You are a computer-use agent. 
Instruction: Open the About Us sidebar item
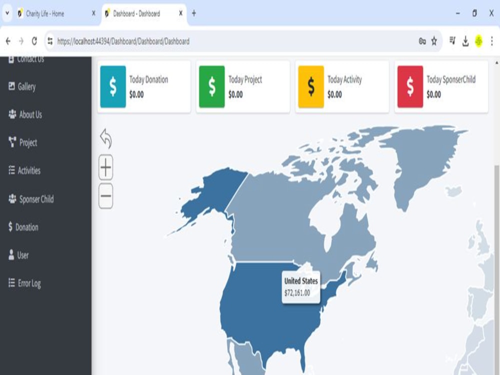click(x=25, y=114)
